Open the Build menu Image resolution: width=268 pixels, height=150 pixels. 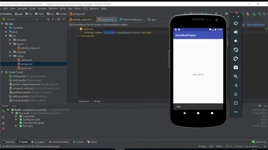(63, 8)
